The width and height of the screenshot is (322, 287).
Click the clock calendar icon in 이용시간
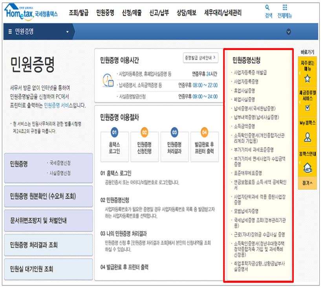108,80
